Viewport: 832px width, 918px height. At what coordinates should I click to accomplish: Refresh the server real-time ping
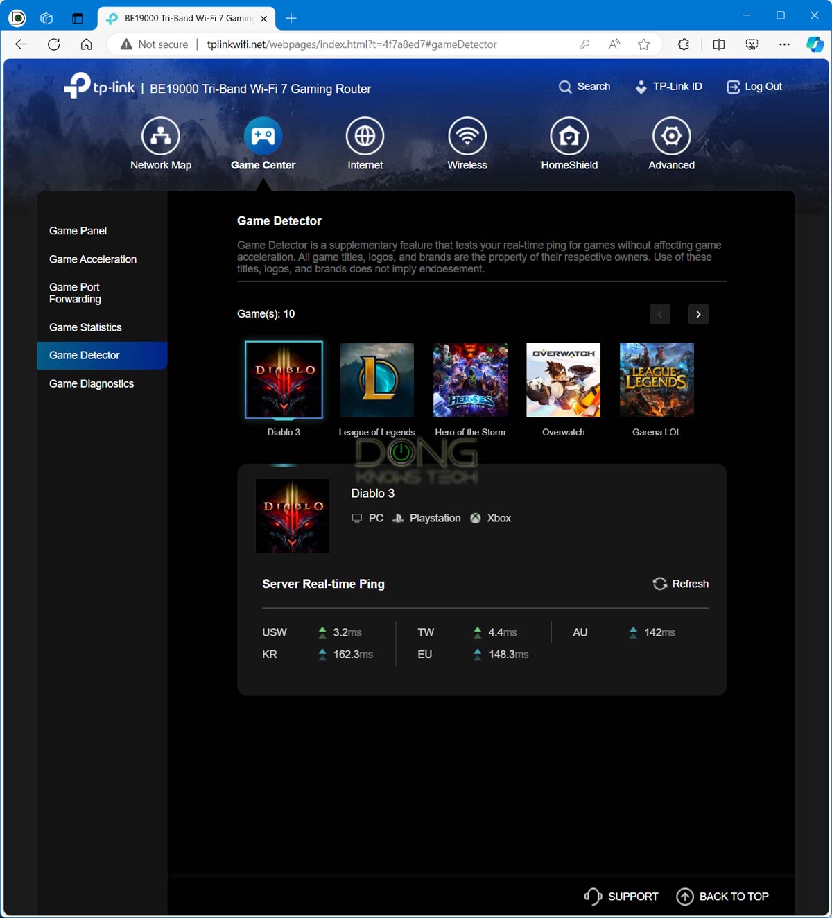(681, 584)
